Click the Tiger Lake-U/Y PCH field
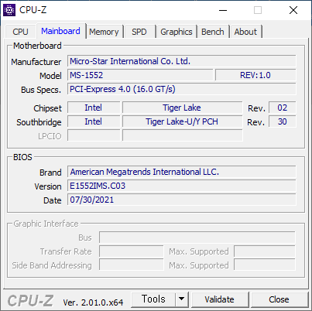The image size is (312, 311). click(x=182, y=121)
